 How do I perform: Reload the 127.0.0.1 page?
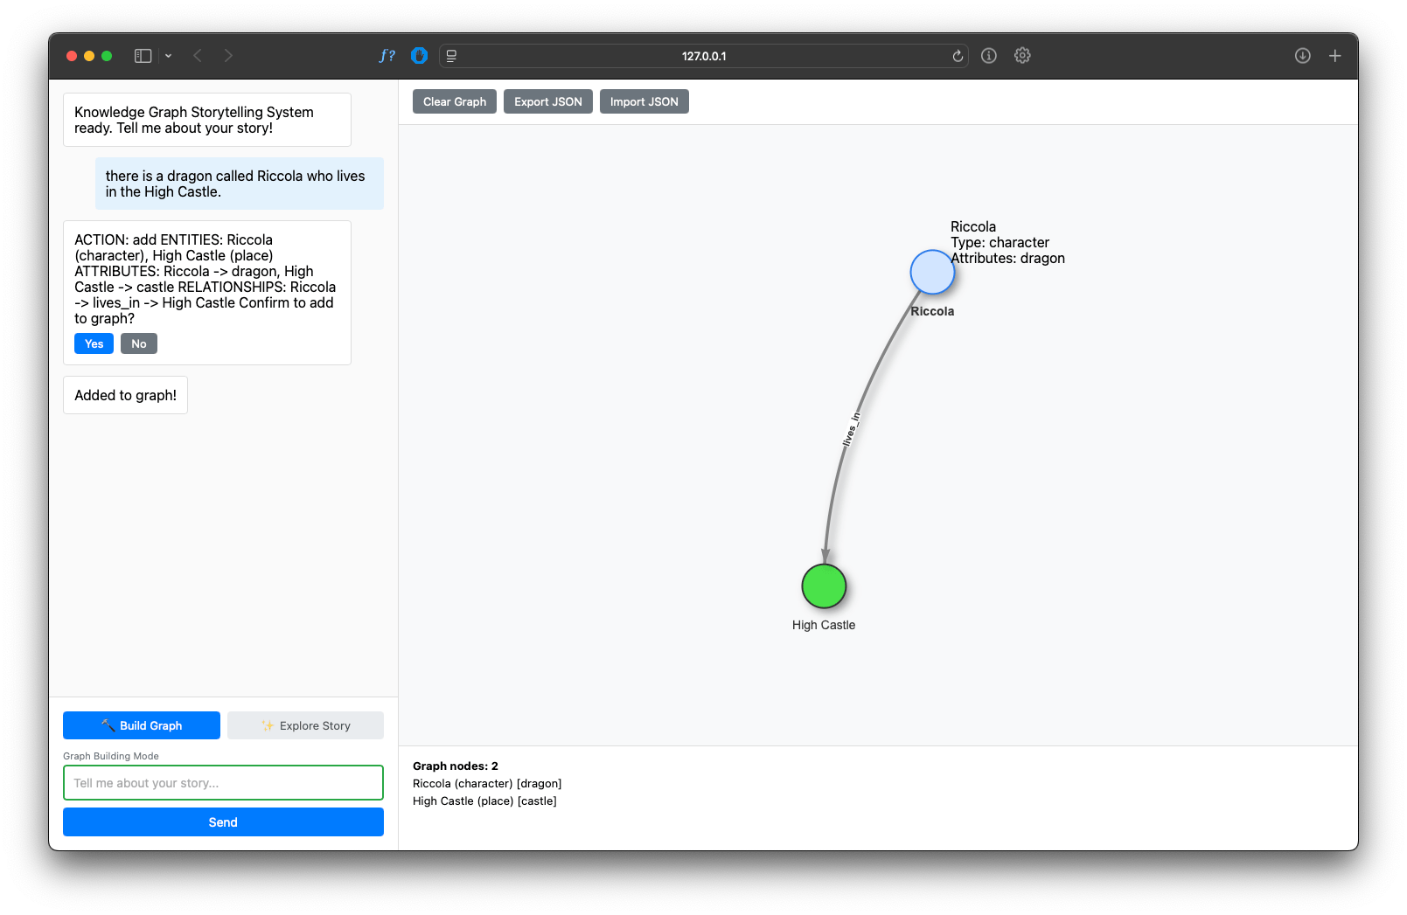pyautogui.click(x=958, y=56)
